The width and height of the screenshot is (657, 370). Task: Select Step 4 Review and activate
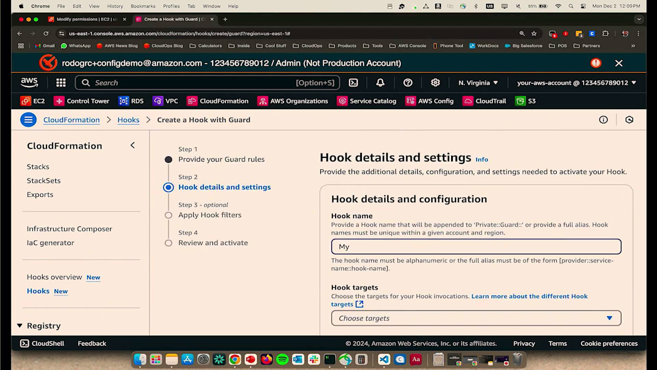pos(213,243)
